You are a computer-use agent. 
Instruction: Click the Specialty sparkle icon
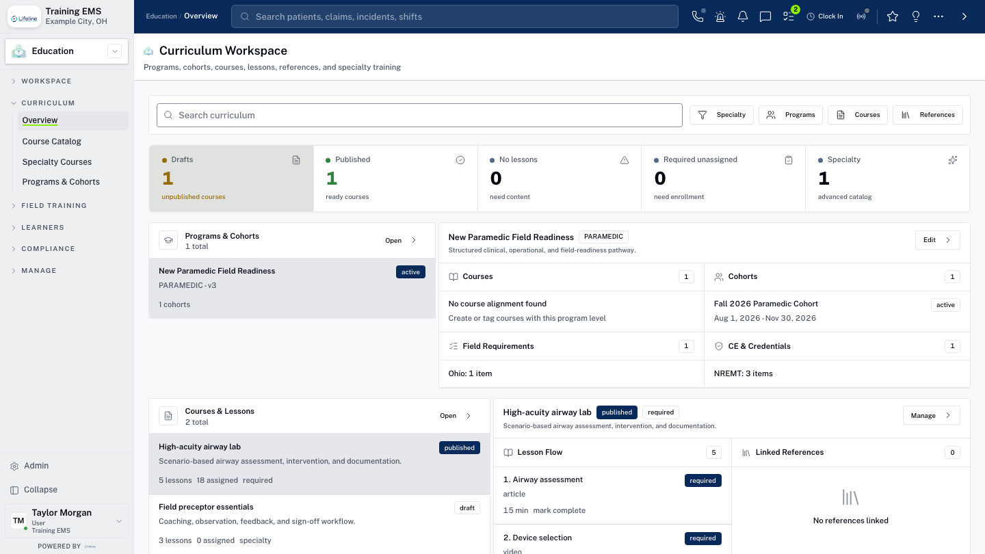[x=953, y=160]
